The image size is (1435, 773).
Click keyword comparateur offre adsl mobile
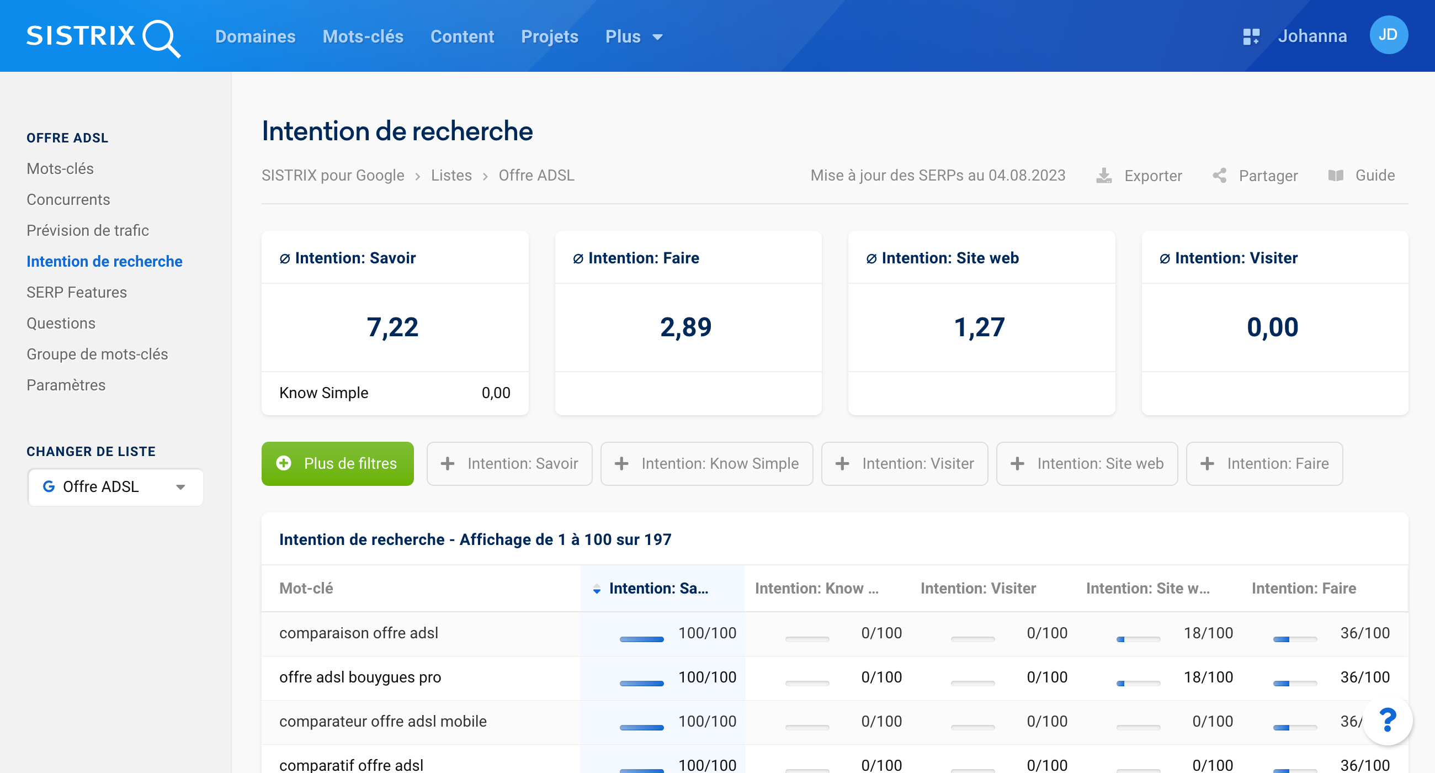[382, 721]
